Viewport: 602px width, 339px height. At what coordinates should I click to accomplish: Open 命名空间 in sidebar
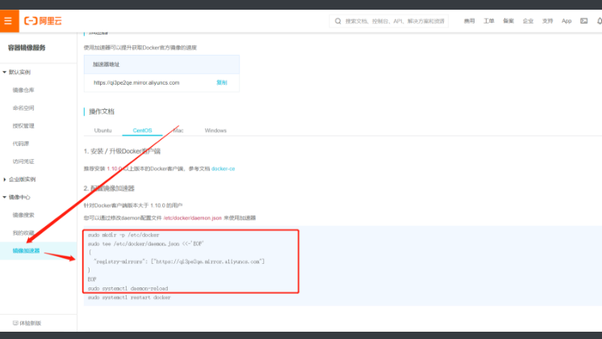pyautogui.click(x=23, y=108)
